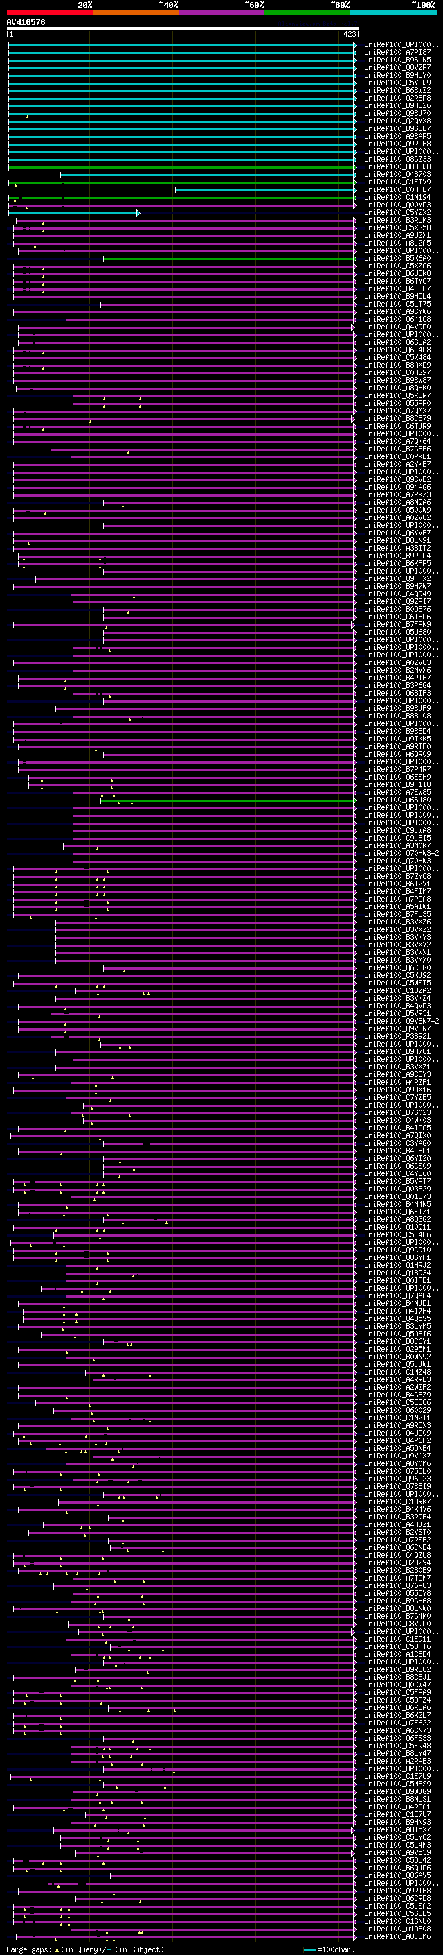Click hit UniRef100_B8AXD9
443x1955 pixels.
pos(397,365)
